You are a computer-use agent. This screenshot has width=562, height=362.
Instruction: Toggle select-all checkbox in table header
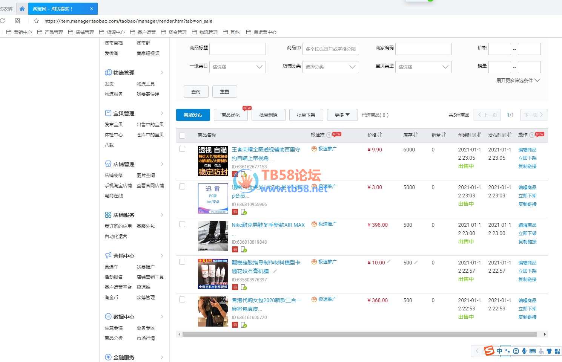(x=182, y=136)
